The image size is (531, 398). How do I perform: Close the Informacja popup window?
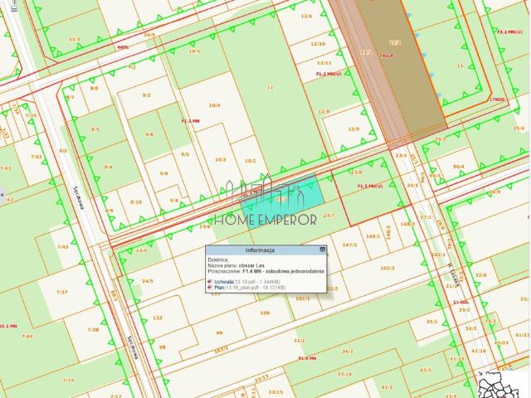[x=323, y=249]
